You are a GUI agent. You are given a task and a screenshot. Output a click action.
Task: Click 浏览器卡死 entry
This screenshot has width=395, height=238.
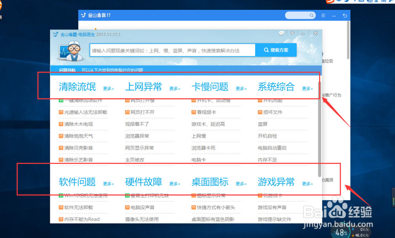203,148
